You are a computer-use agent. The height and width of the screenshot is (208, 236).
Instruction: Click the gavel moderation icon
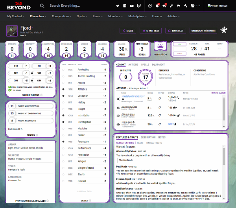pos(186,6)
